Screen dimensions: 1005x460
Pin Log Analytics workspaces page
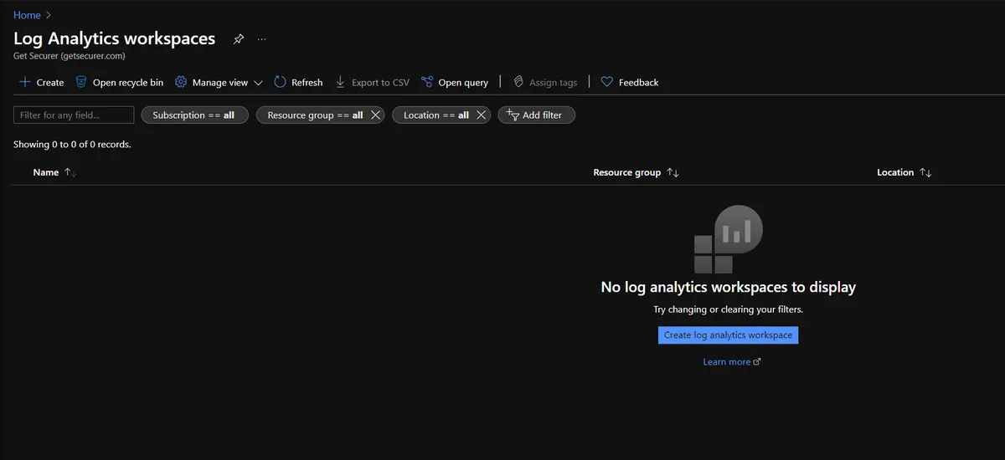(239, 39)
